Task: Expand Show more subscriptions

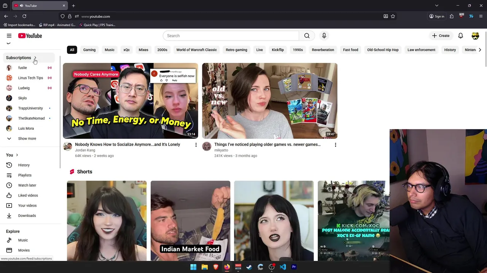Action: (27, 138)
